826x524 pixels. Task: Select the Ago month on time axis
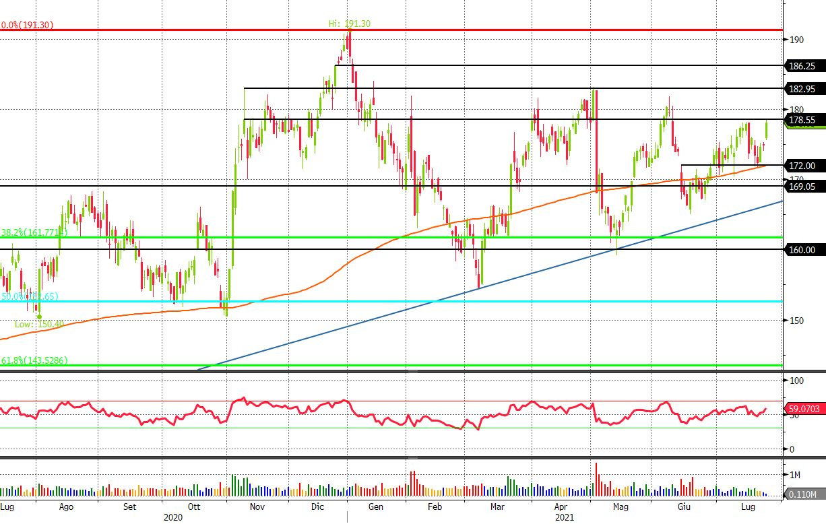tap(67, 506)
